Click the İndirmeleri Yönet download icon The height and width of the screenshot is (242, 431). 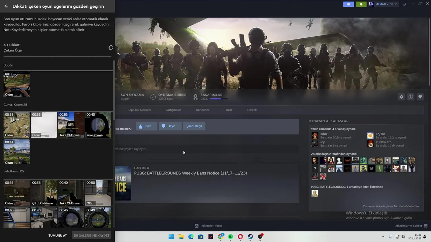pos(197,226)
